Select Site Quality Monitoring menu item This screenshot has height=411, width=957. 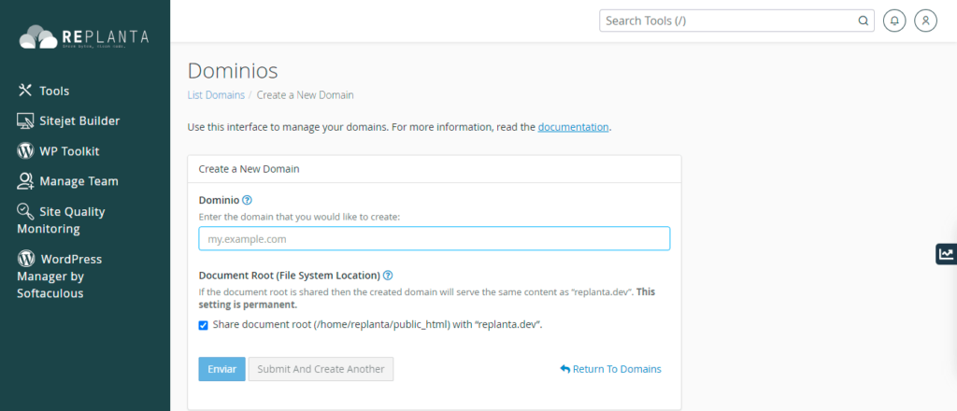pyautogui.click(x=62, y=220)
